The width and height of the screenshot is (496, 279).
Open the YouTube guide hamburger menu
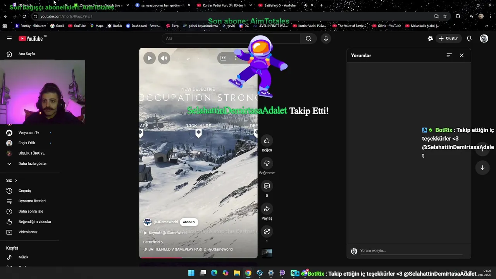pyautogui.click(x=9, y=38)
